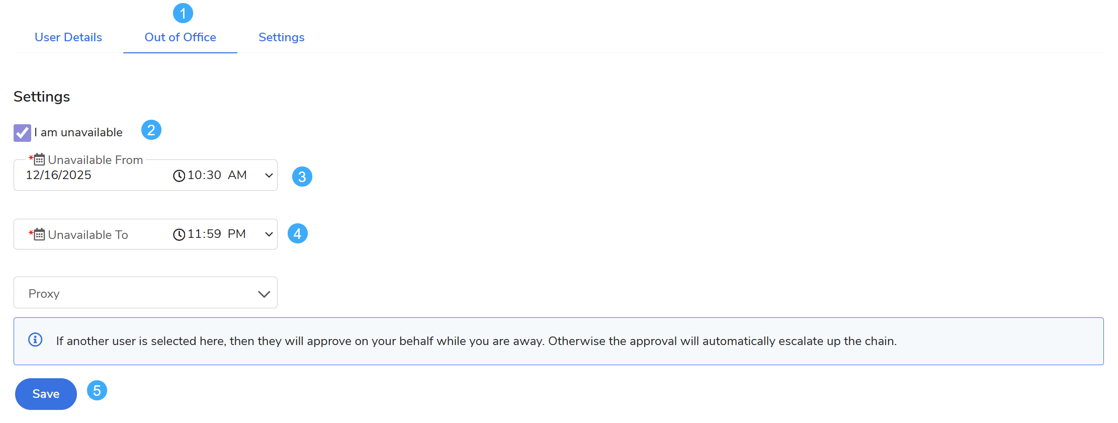Switch to the User Details tab
1118x423 pixels.
(x=68, y=37)
